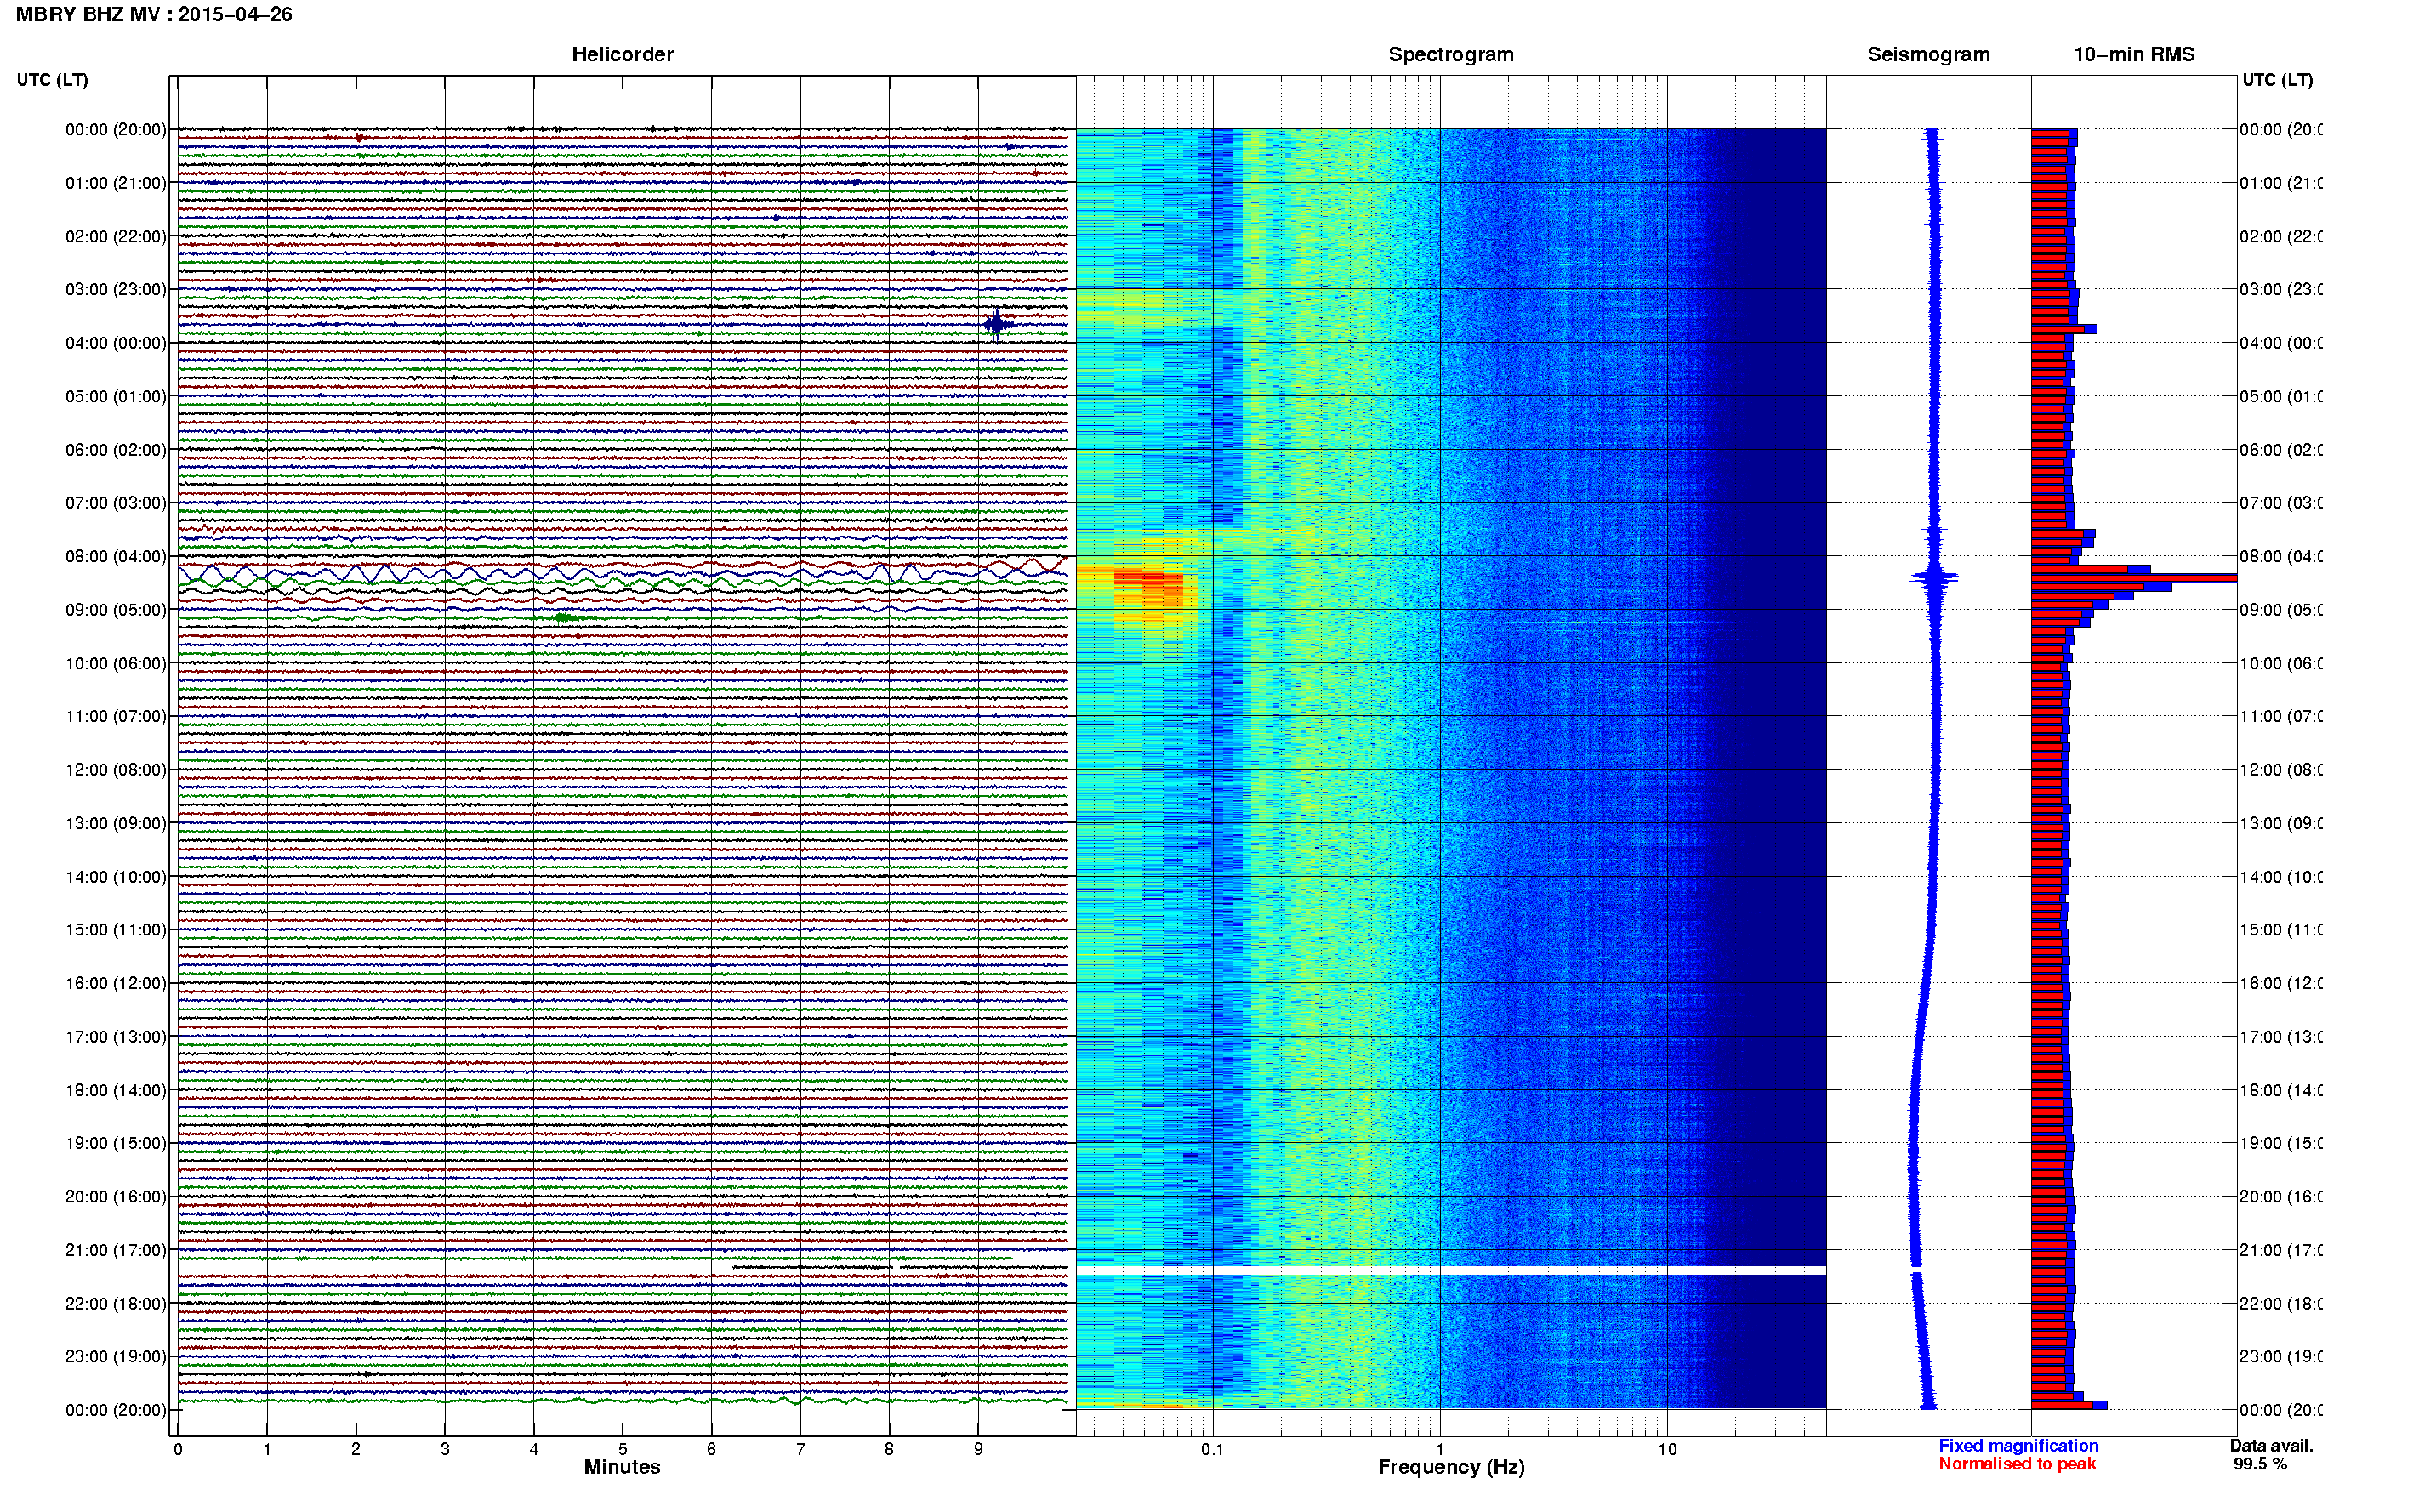The height and width of the screenshot is (1512, 2419).
Task: Click the '99.5 %' data availability value
Action: tap(2260, 1464)
